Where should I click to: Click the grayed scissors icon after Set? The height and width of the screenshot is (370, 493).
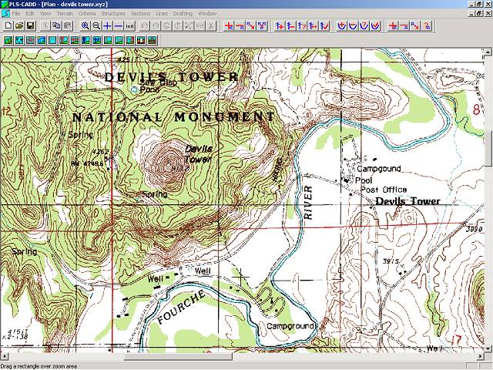(211, 25)
